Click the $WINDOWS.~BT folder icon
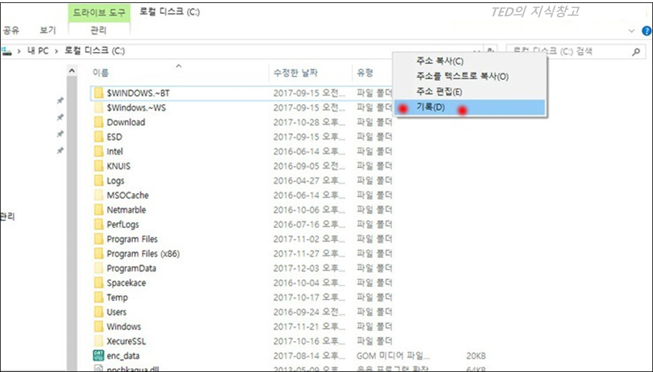The height and width of the screenshot is (372, 653). (98, 93)
